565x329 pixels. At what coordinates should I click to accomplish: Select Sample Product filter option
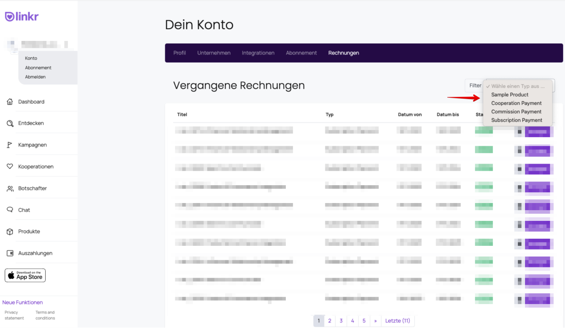click(509, 94)
